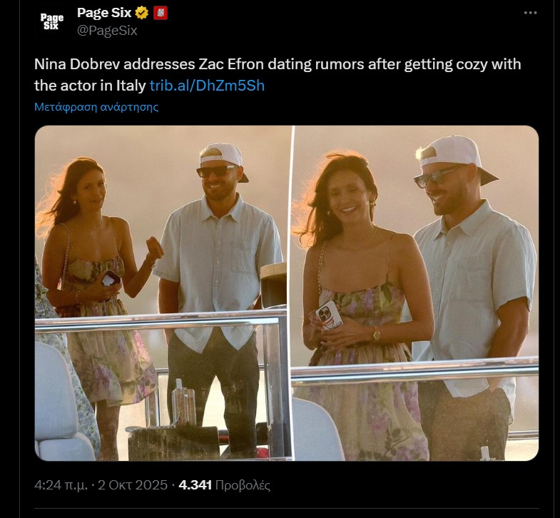Screen dimensions: 560x518
Task: Click the sunglasses in the right photo
Action: tap(437, 176)
